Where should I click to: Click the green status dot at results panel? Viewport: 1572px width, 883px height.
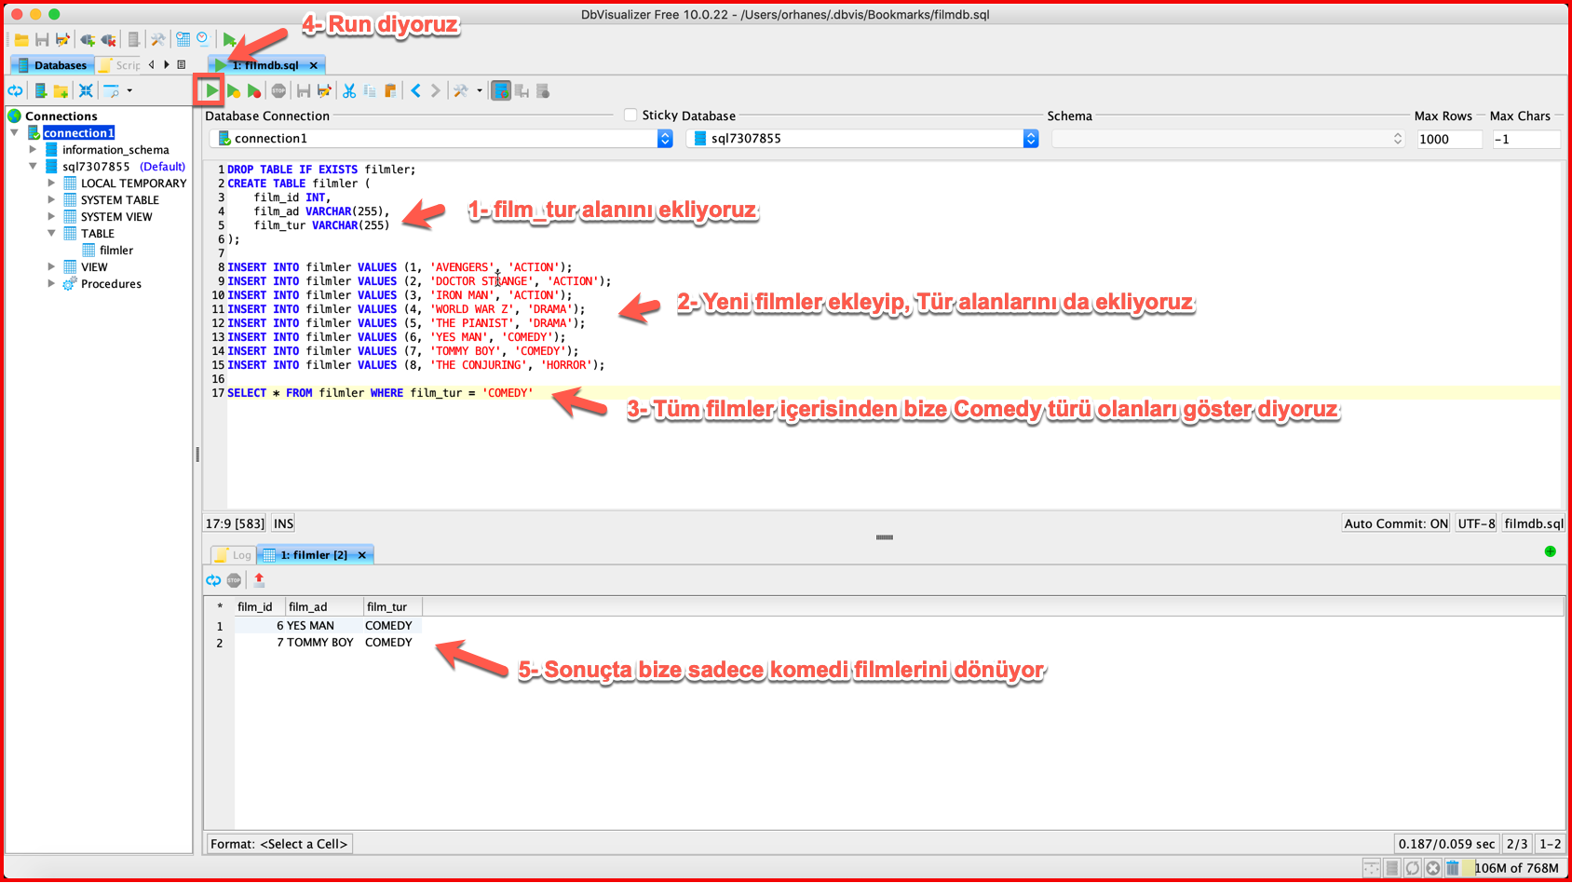(x=1551, y=551)
